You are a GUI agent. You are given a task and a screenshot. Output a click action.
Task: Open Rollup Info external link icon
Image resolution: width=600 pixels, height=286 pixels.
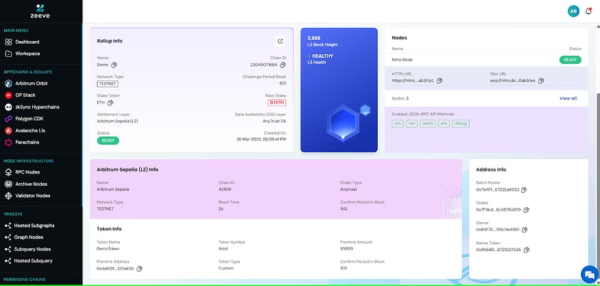click(280, 41)
